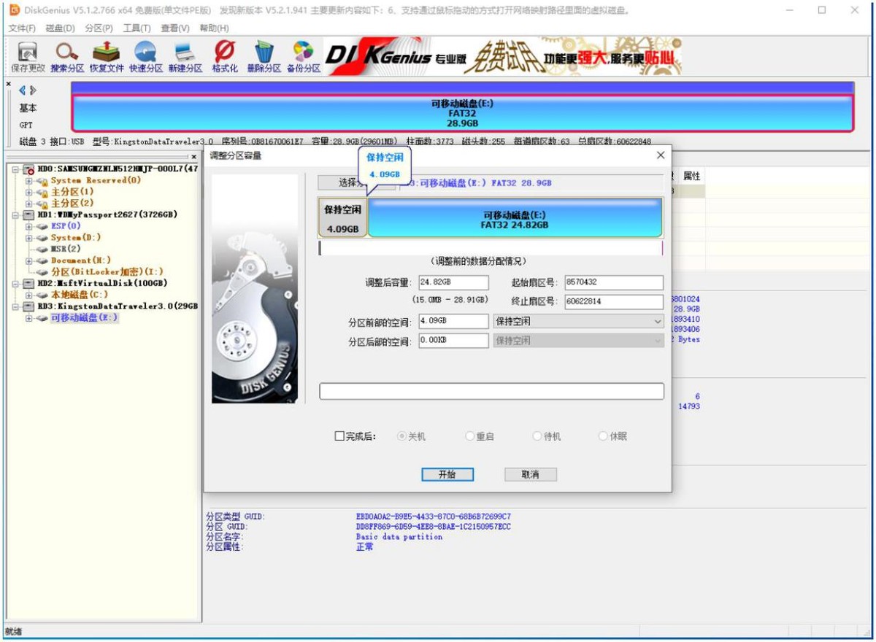Click the 调整后容量 input field
The height and width of the screenshot is (642, 876).
point(453,282)
